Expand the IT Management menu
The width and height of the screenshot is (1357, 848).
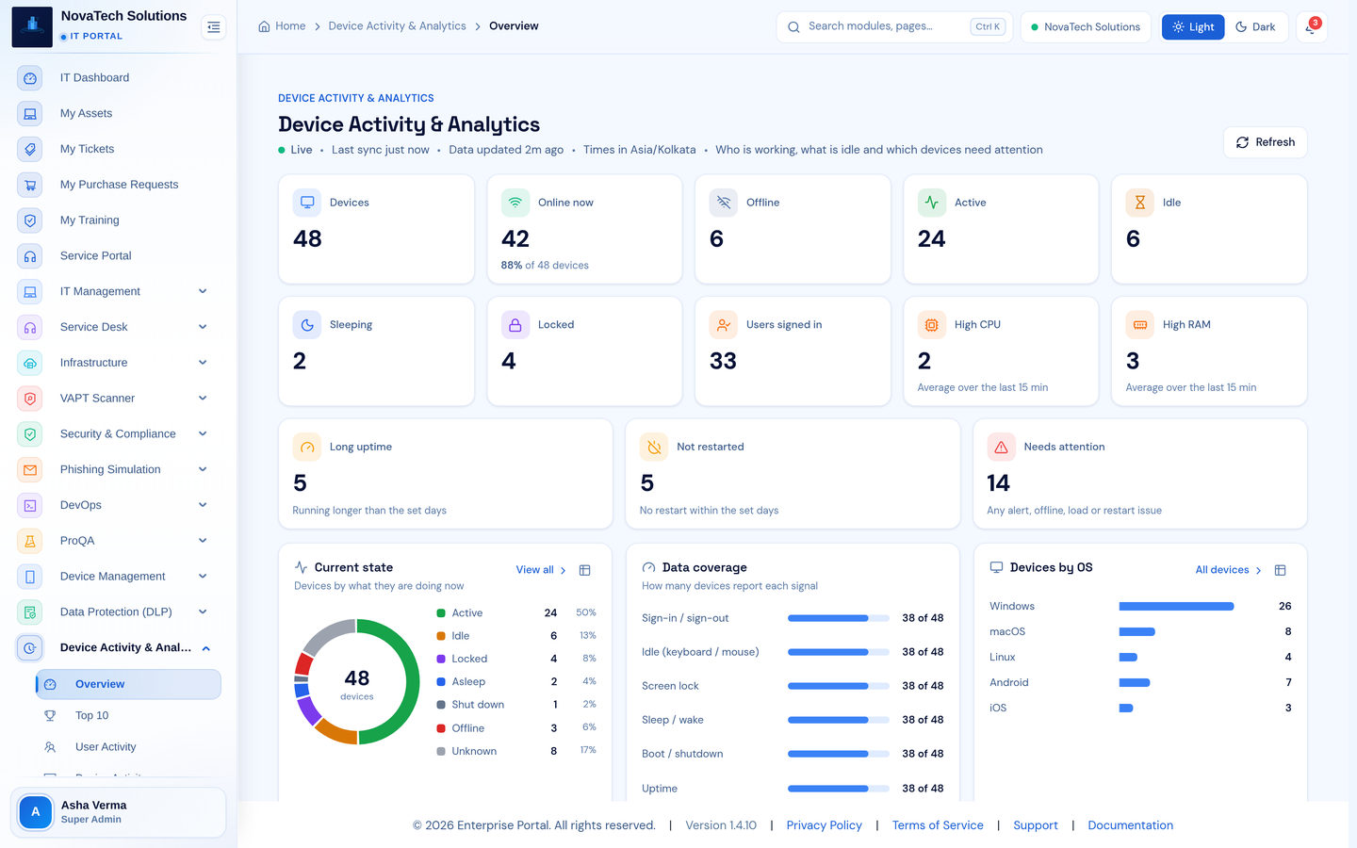(x=203, y=291)
